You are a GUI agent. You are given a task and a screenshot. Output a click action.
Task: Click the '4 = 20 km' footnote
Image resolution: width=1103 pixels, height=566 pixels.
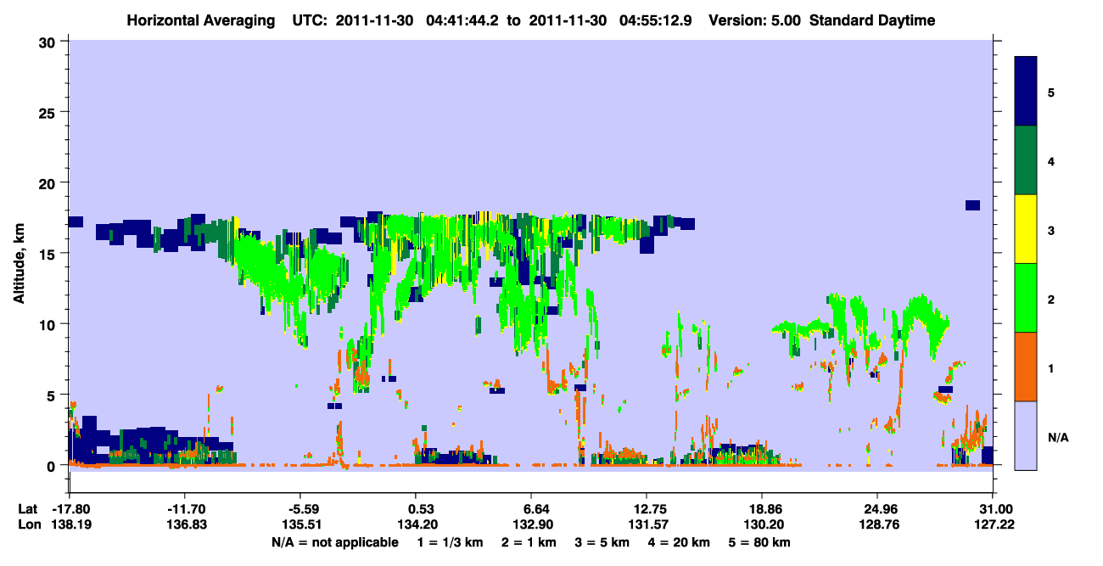pyautogui.click(x=679, y=542)
